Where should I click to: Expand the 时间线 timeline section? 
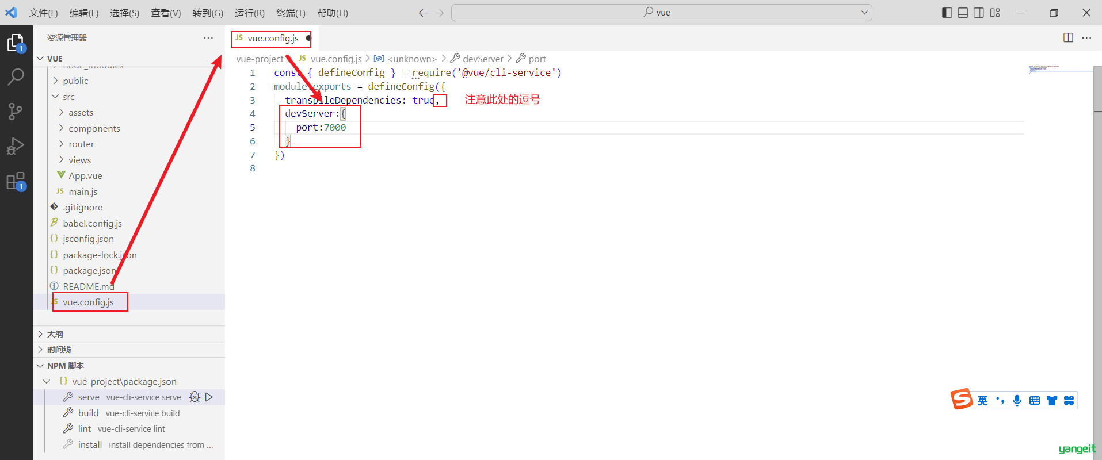[129, 350]
